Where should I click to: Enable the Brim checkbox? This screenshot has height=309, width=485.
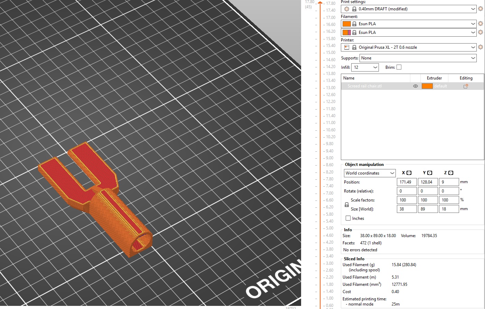tap(399, 67)
